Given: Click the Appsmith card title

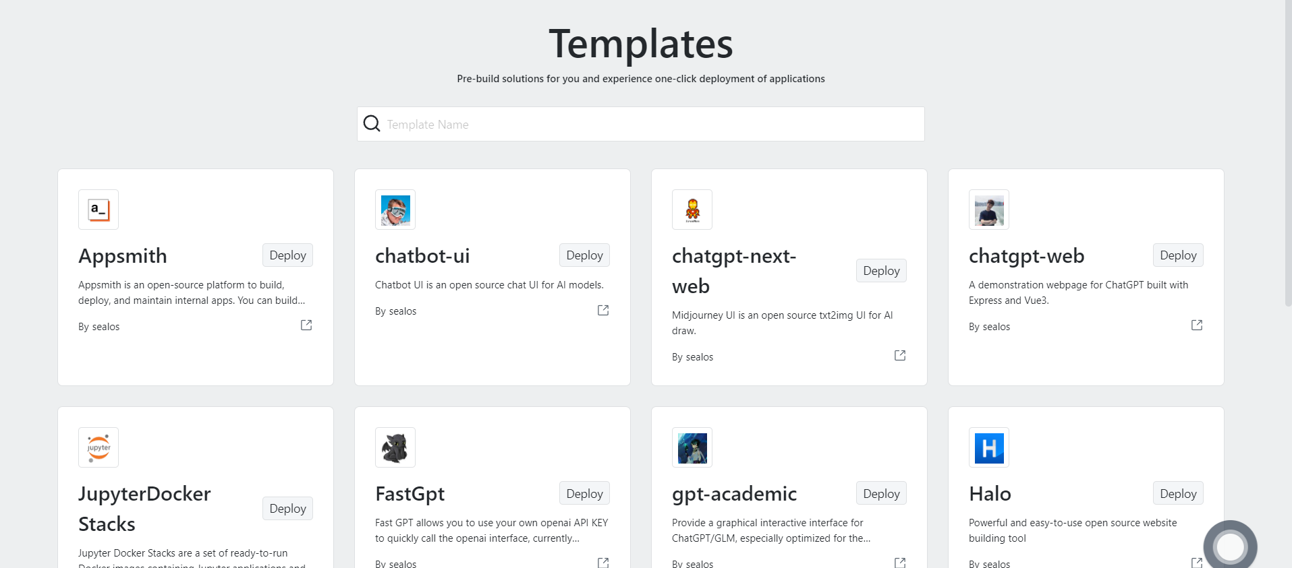Looking at the screenshot, I should 123,256.
